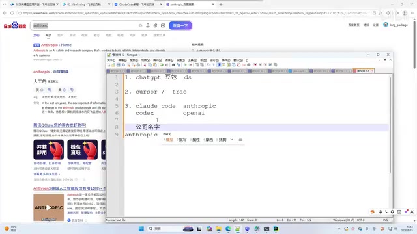Click the Notepad++ Paste icon
Screen dimensions: 417x234
coord(155,65)
